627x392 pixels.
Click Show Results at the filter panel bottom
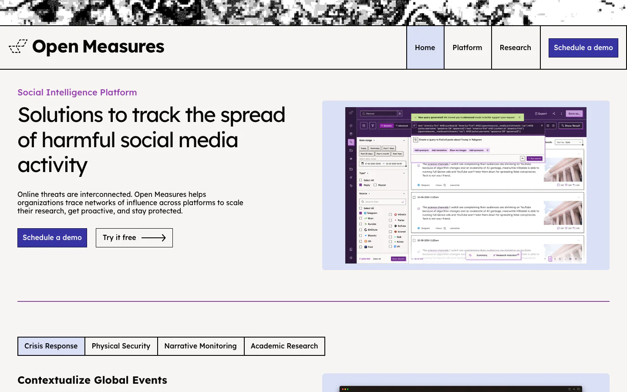click(x=398, y=259)
